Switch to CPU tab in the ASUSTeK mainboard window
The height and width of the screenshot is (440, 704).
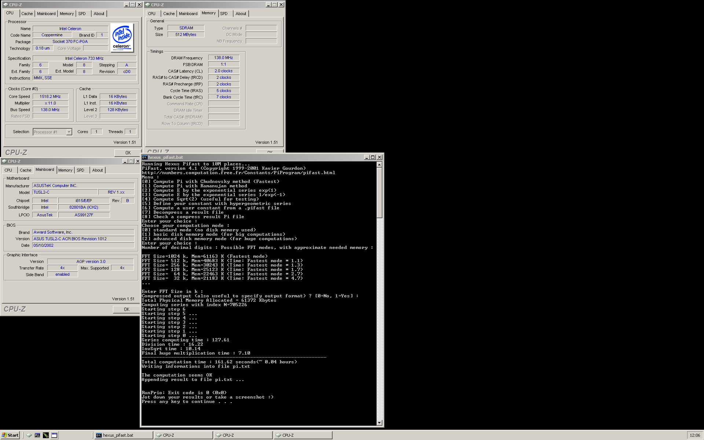[x=8, y=170]
